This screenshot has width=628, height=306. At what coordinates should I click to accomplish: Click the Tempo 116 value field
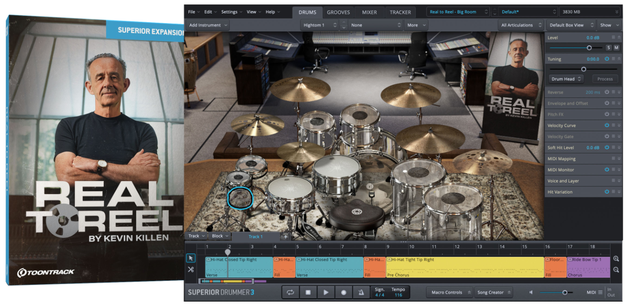pos(398,295)
